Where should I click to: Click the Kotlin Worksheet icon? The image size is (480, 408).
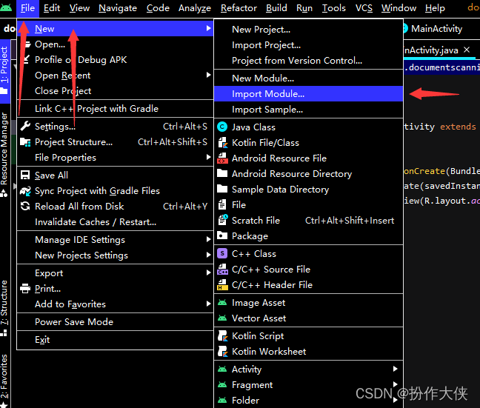pos(222,352)
